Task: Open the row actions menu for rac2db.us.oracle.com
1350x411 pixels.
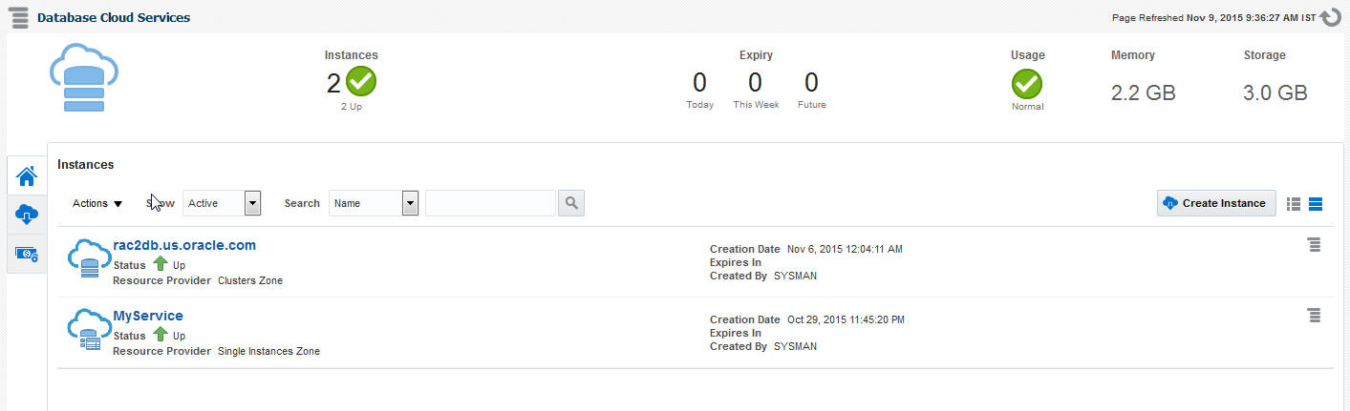Action: [x=1314, y=245]
